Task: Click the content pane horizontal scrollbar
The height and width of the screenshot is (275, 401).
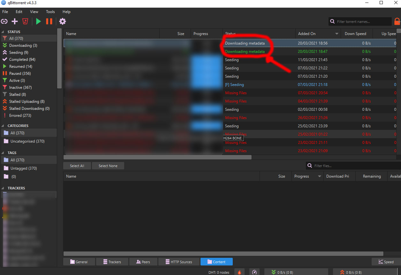Action: tap(223, 254)
